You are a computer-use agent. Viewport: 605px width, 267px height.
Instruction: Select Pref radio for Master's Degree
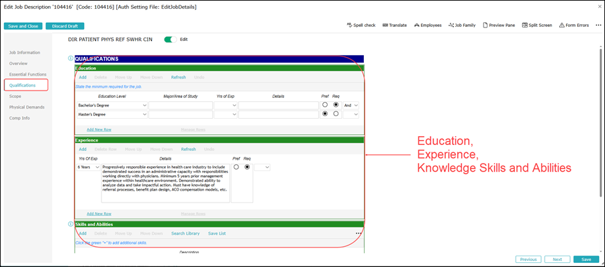click(x=325, y=114)
